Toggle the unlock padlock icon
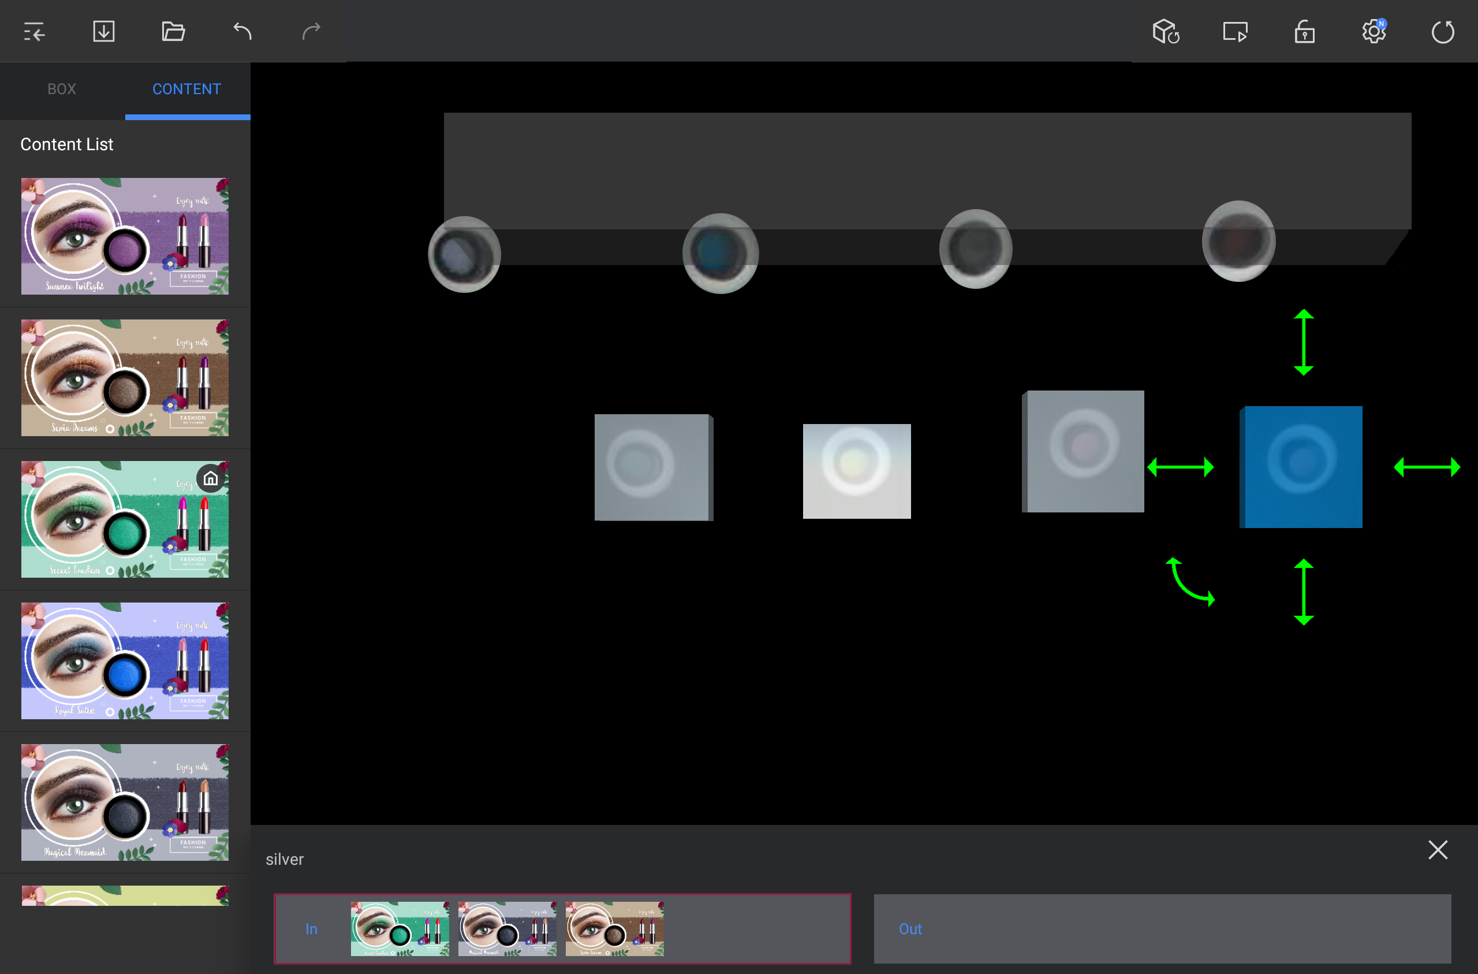This screenshot has width=1478, height=974. 1304,31
